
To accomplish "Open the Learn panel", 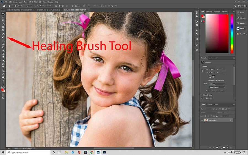I will (x=241, y=13).
